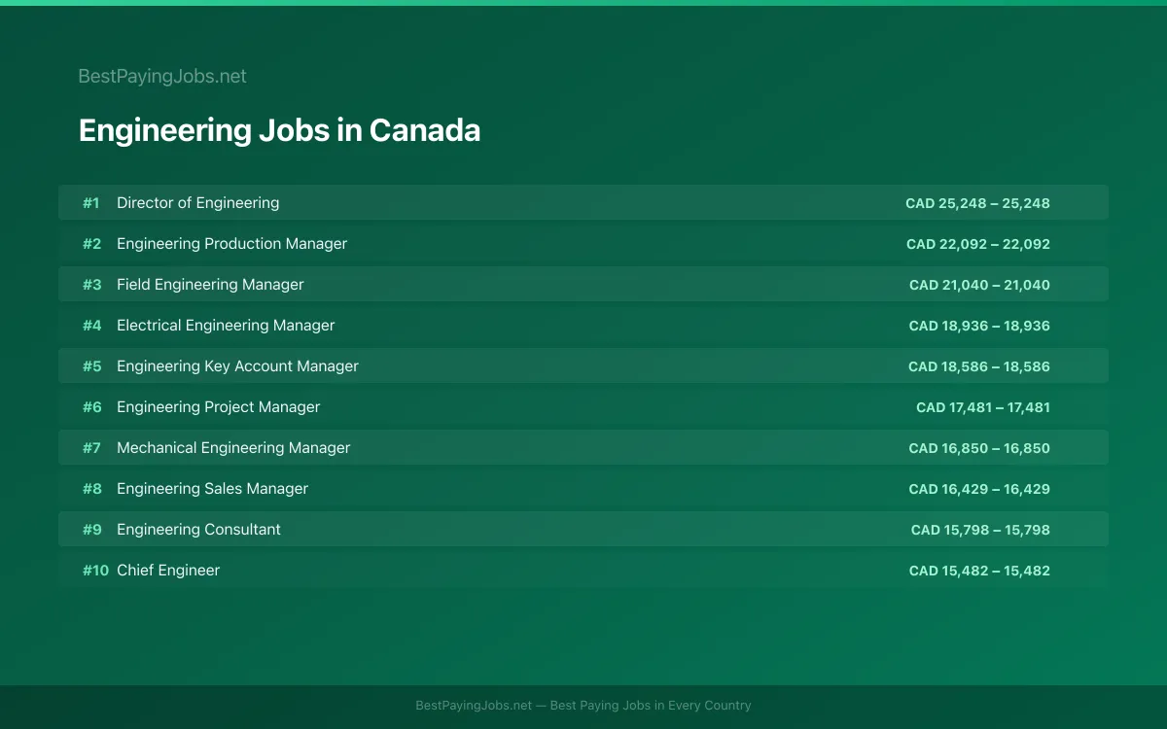Click salary CAD 15,482 – 15,482
Screen dimensions: 1167x729
coord(979,571)
